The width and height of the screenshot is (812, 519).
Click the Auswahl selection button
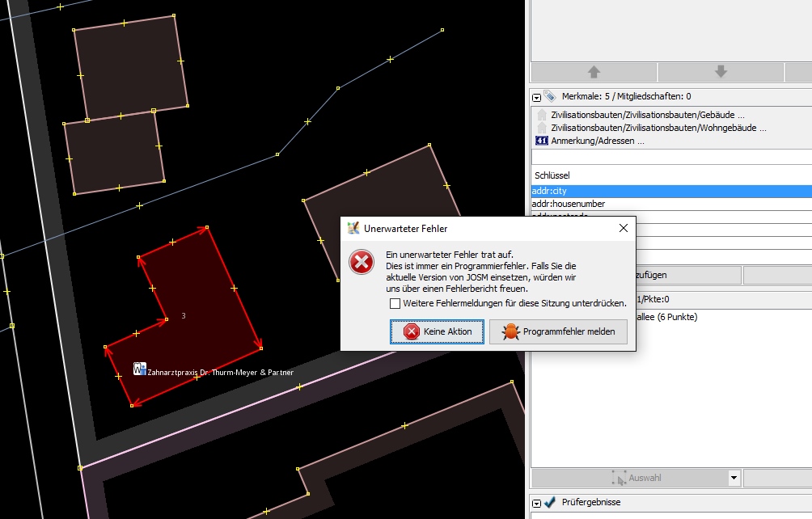(x=629, y=478)
